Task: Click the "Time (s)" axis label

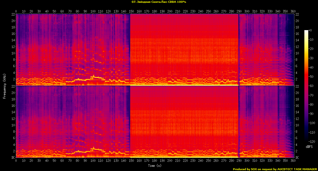Action: [x=155, y=166]
